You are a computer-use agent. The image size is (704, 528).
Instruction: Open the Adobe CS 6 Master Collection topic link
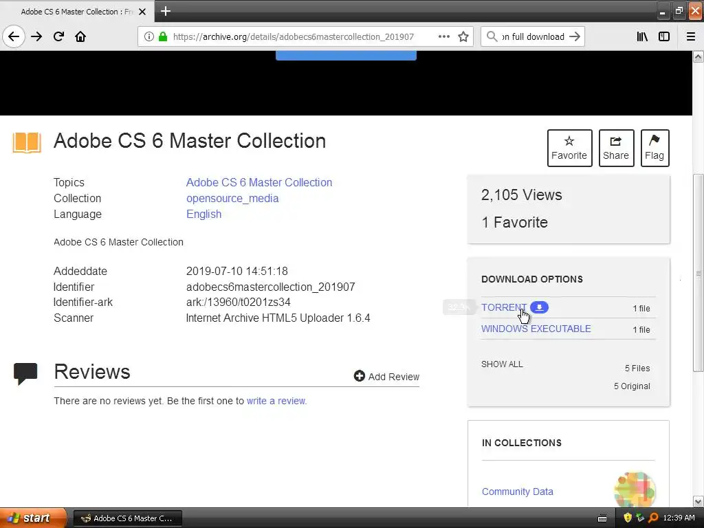click(259, 182)
